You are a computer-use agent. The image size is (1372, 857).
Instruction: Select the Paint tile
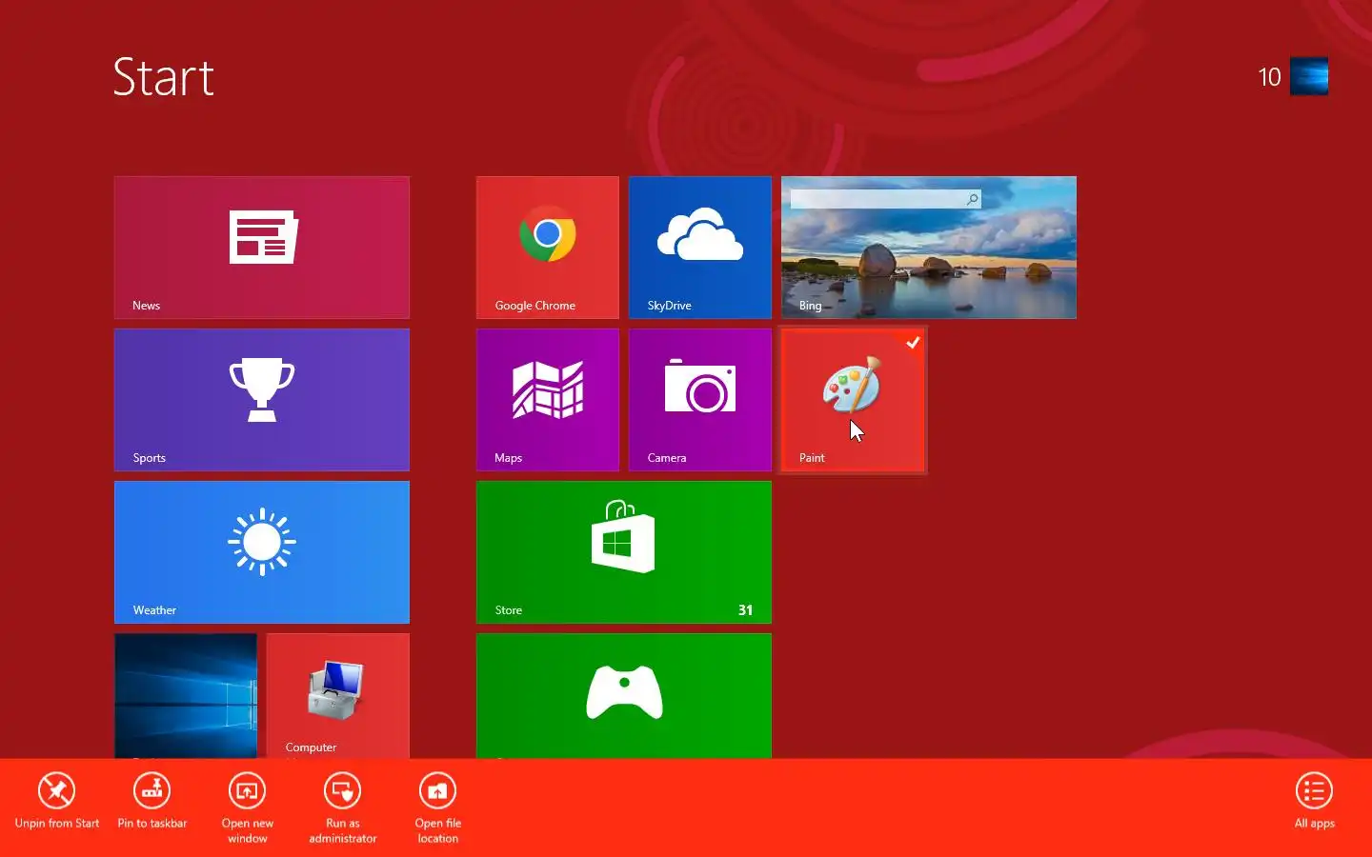[853, 400]
